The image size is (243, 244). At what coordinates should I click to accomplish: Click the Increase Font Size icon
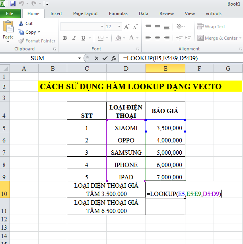(x=126, y=27)
